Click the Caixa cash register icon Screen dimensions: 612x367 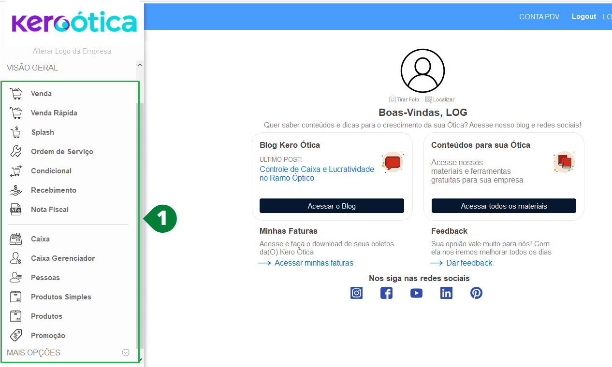pos(16,239)
